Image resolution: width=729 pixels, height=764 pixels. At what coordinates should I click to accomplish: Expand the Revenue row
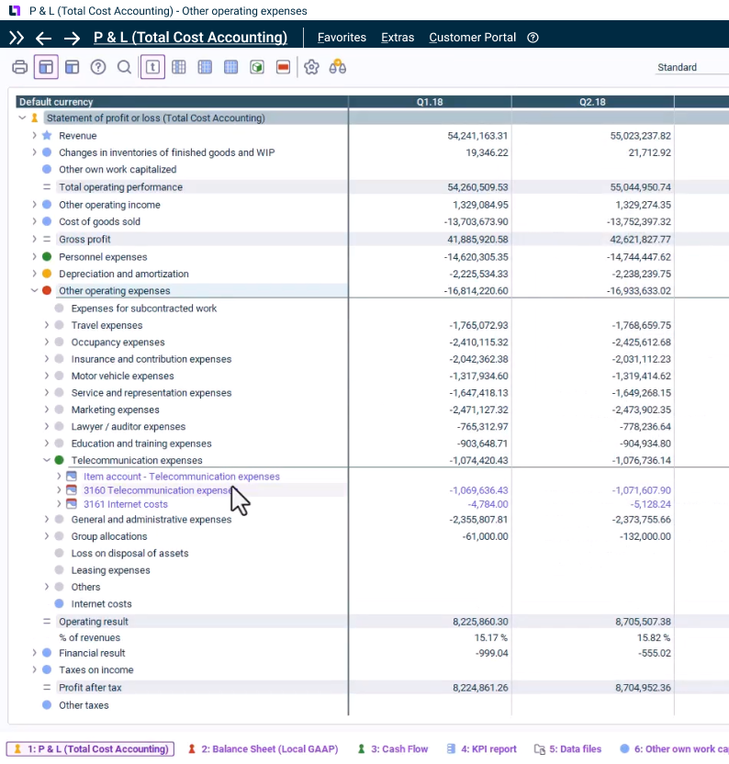(34, 136)
